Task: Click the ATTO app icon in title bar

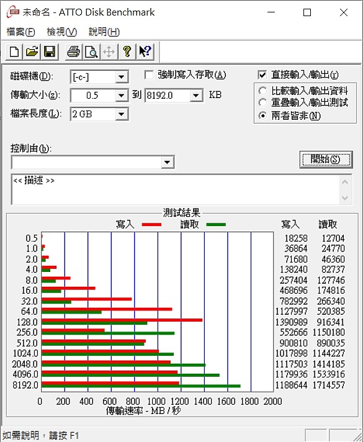Action: pyautogui.click(x=13, y=12)
